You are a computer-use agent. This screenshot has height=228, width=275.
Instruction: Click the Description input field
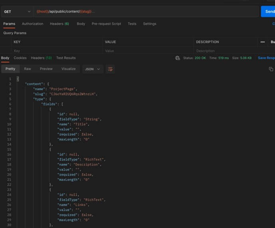(226, 51)
